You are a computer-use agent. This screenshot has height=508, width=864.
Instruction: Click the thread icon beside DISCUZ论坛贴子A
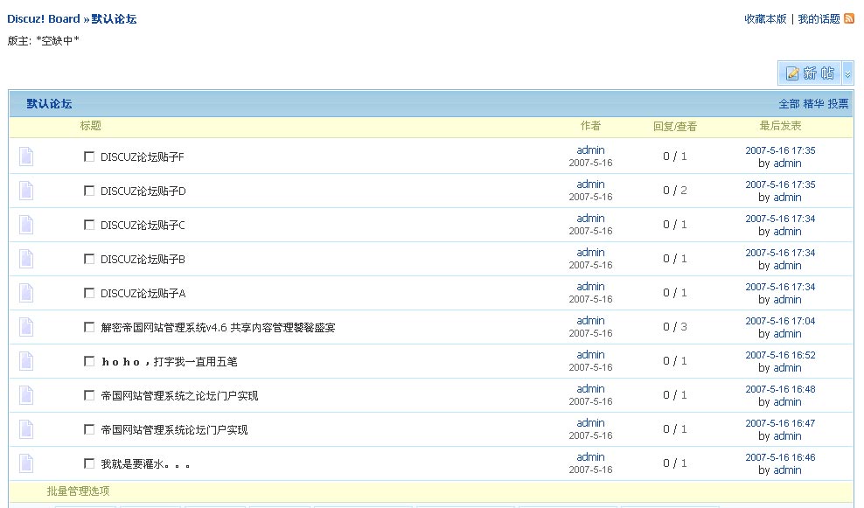(x=26, y=293)
